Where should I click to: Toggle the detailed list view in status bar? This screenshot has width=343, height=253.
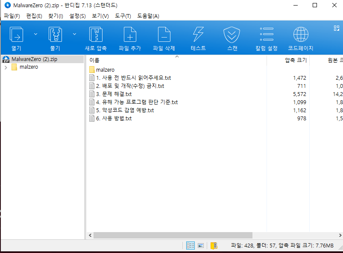click(190, 245)
